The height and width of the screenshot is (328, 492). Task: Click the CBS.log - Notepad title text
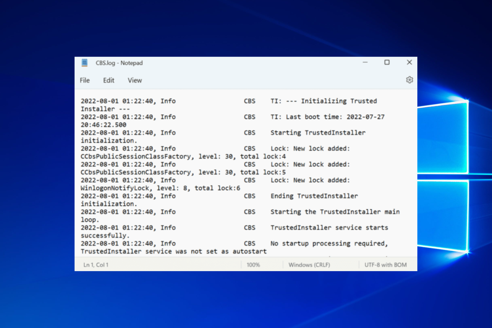119,63
